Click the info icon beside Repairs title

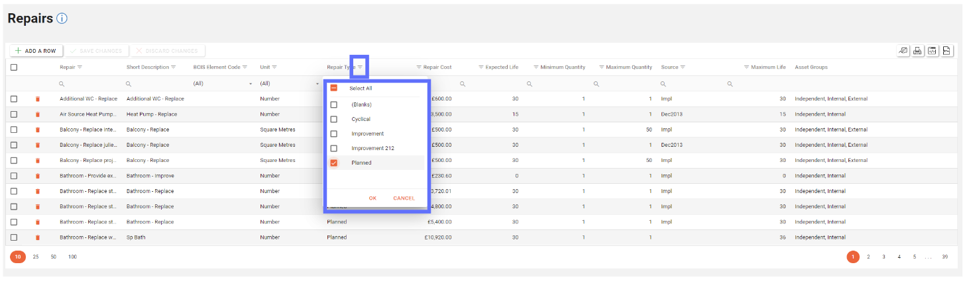pyautogui.click(x=62, y=19)
